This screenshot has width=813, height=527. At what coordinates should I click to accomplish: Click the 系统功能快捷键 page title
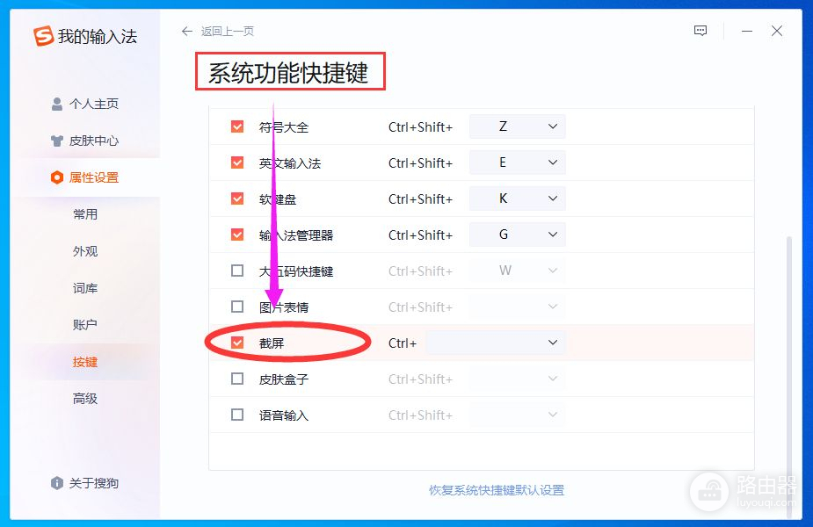[x=288, y=72]
